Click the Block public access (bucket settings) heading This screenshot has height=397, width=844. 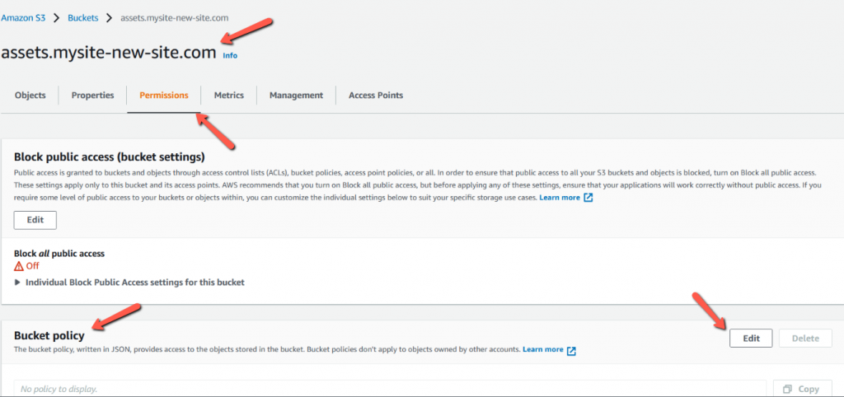click(x=110, y=157)
